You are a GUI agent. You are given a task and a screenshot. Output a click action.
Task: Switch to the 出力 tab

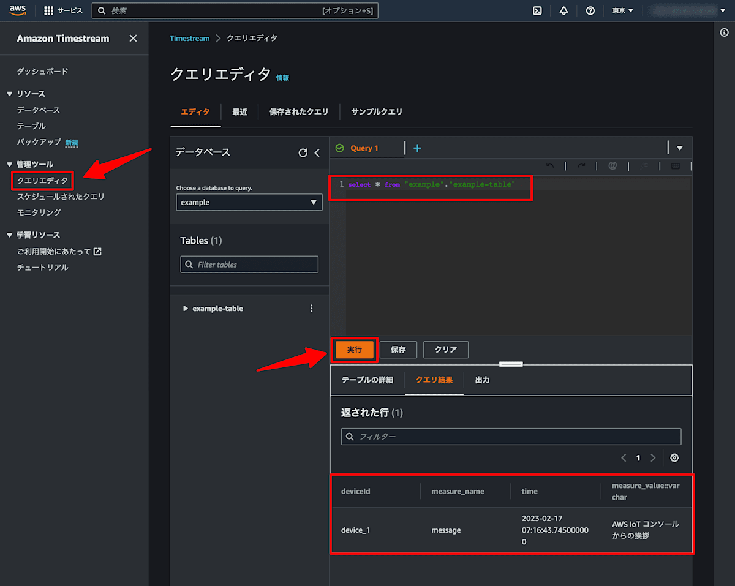tap(483, 380)
